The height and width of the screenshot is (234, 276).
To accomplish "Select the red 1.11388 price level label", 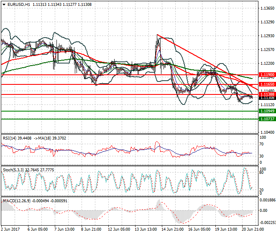I will point(267,94).
